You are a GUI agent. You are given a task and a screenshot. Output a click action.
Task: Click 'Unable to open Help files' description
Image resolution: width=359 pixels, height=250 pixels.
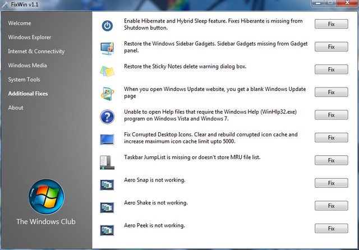[210, 115]
